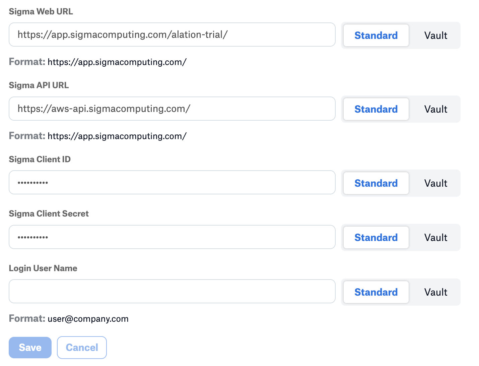
Task: Switch Sigma Client Secret to Vault
Action: pos(435,237)
